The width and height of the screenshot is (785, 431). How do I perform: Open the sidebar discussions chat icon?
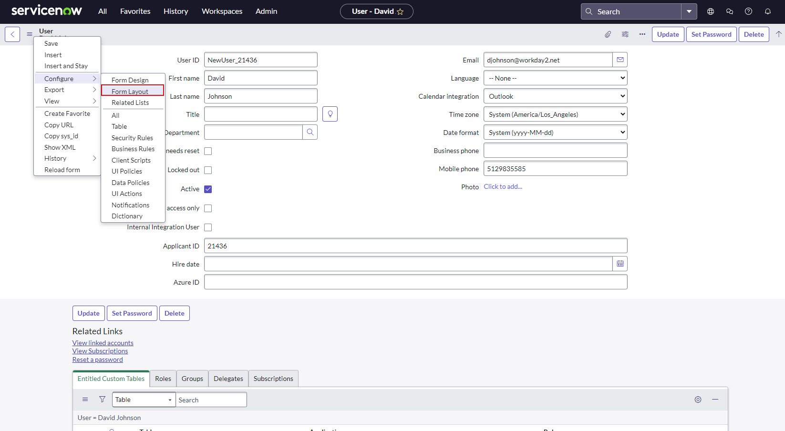(730, 11)
